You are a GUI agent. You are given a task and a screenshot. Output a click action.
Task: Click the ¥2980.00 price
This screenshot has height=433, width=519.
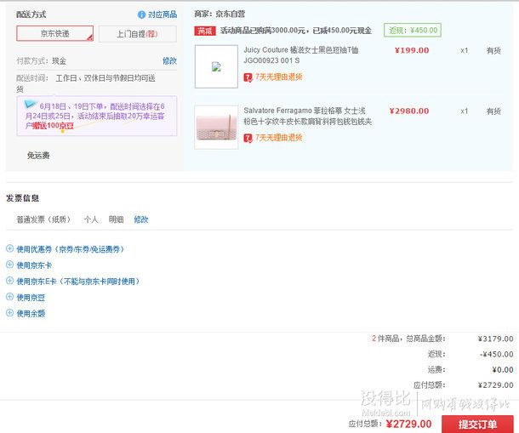409,111
